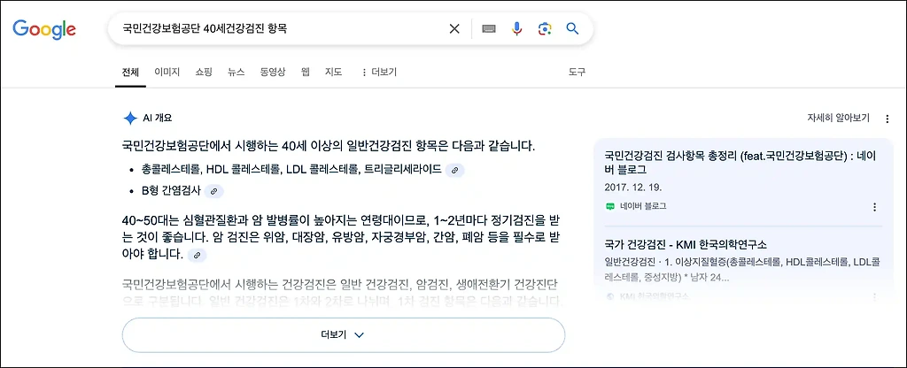
Task: Select the 전체 tab
Action: tap(130, 73)
